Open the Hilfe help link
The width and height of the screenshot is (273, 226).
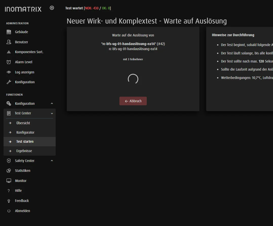[18, 191]
